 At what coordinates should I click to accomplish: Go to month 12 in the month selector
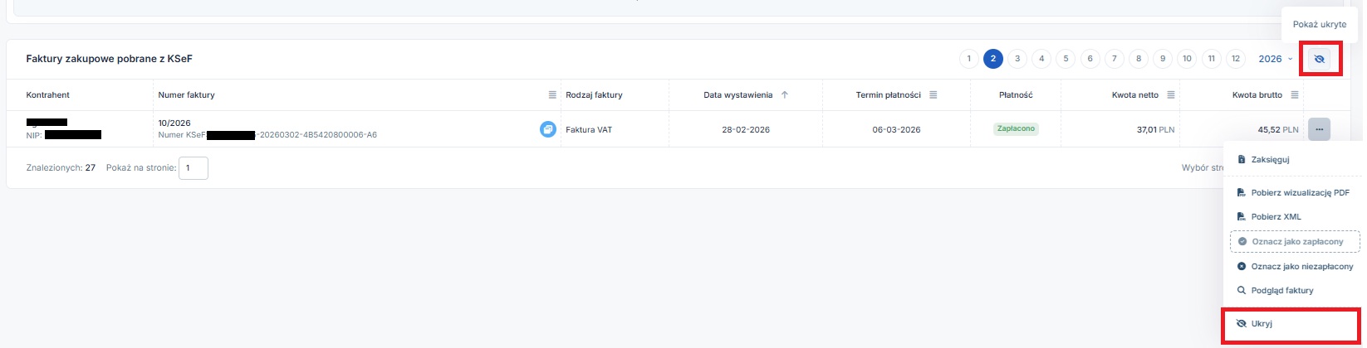1236,59
